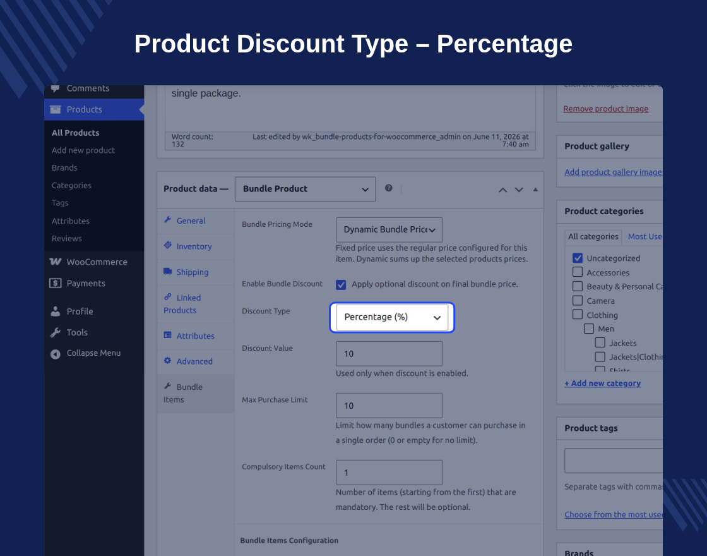Click the General tab wrench icon
Viewport: 707px width, 556px height.
click(x=168, y=220)
